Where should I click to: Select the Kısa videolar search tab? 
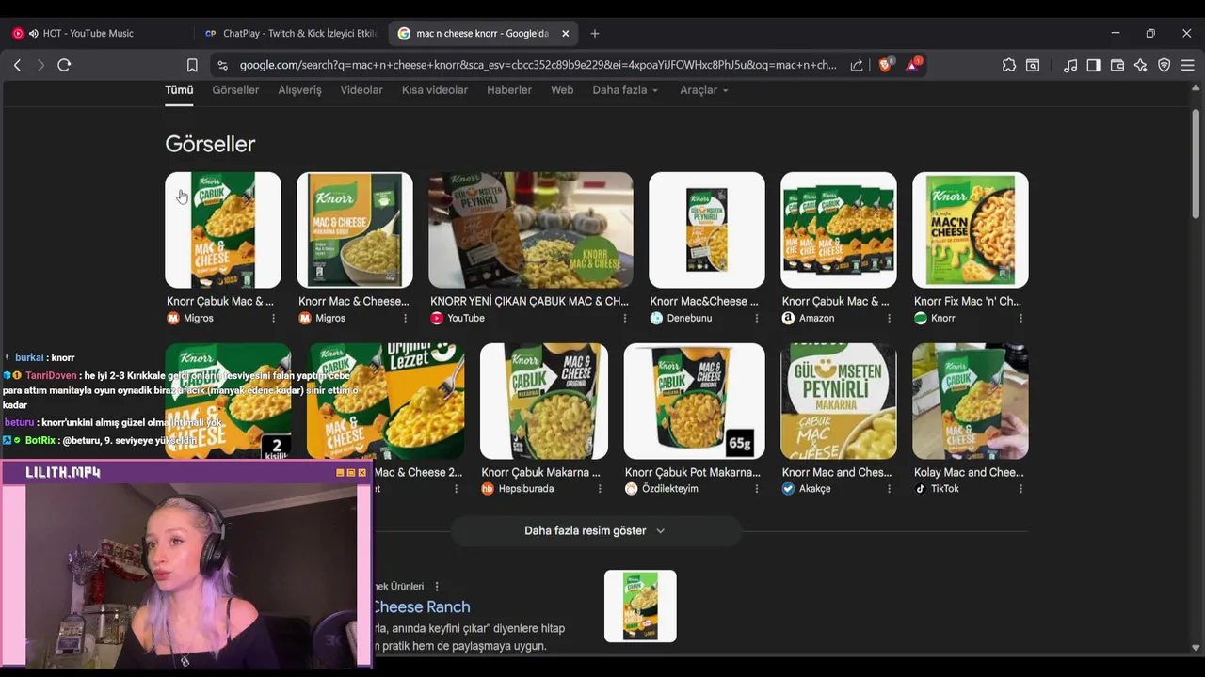click(x=435, y=90)
